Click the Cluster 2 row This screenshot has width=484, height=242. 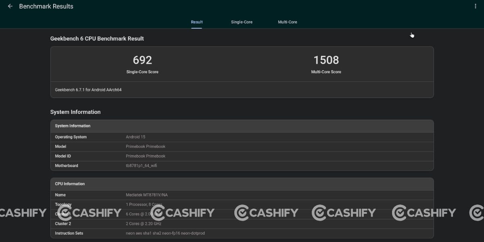tap(242, 223)
